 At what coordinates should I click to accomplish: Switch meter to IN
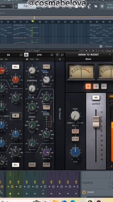(88, 86)
